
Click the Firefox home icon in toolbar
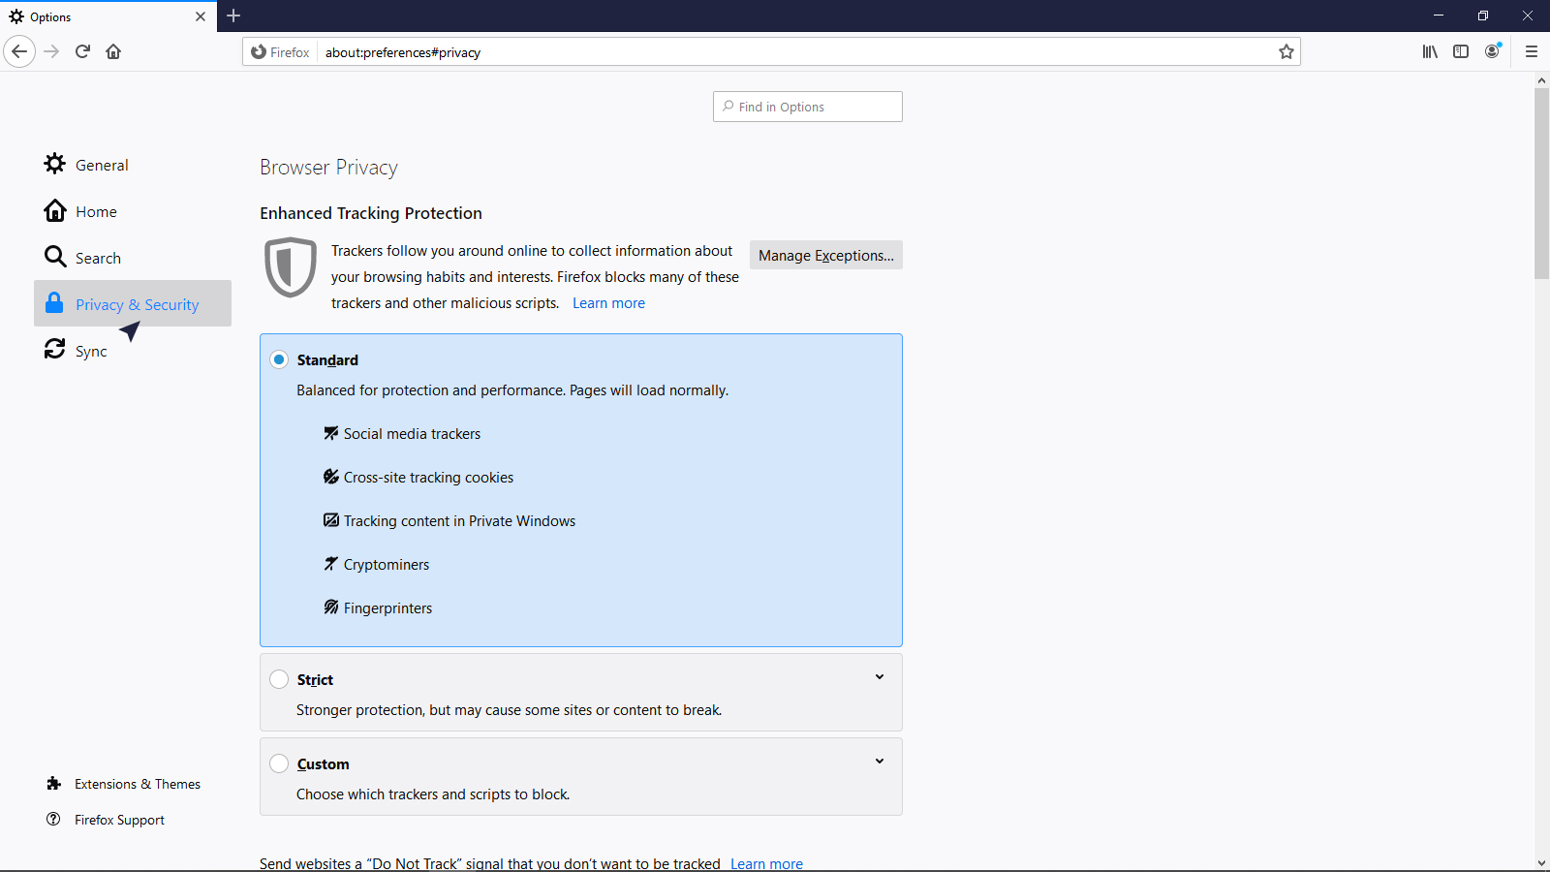pyautogui.click(x=113, y=51)
